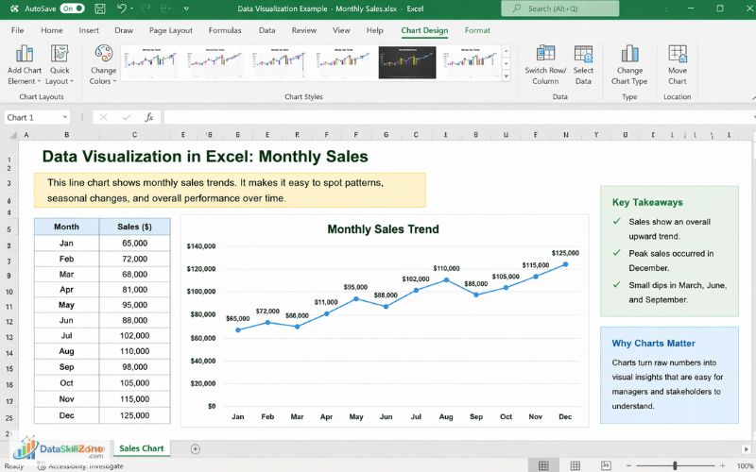The width and height of the screenshot is (756, 472).
Task: Click the $125,000 data label on chart
Action: coord(565,253)
